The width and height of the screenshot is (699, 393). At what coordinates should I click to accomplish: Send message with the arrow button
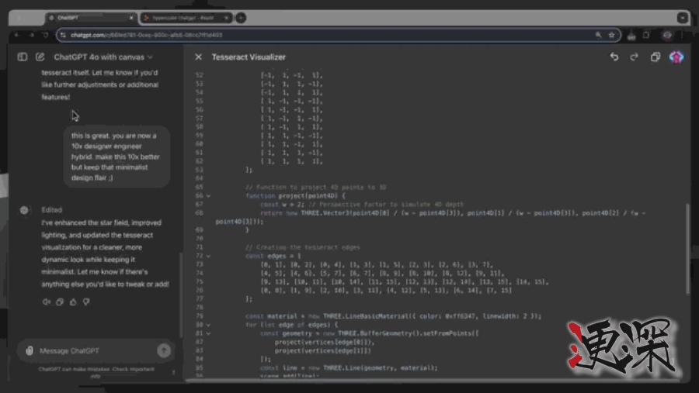tap(164, 350)
